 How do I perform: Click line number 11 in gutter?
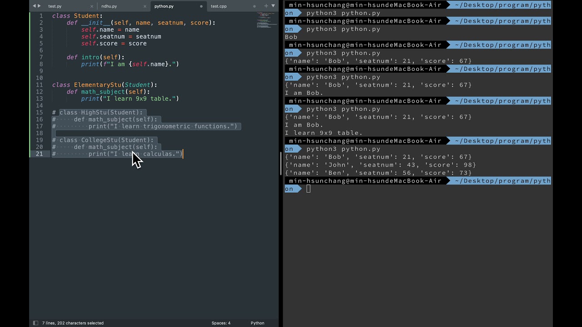[x=40, y=85]
